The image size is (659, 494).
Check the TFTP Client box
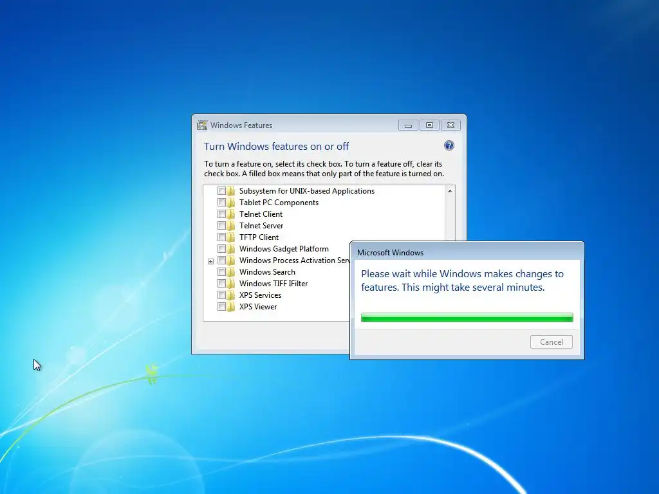pos(221,237)
